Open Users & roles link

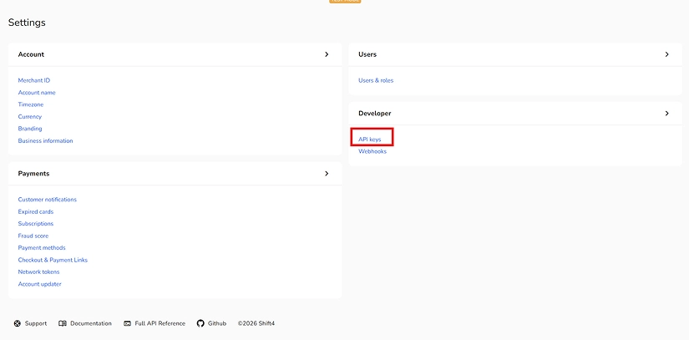click(376, 80)
